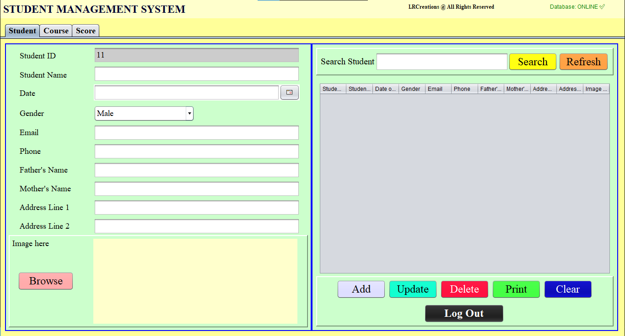
Task: Click the orange Refresh button
Action: 583,62
